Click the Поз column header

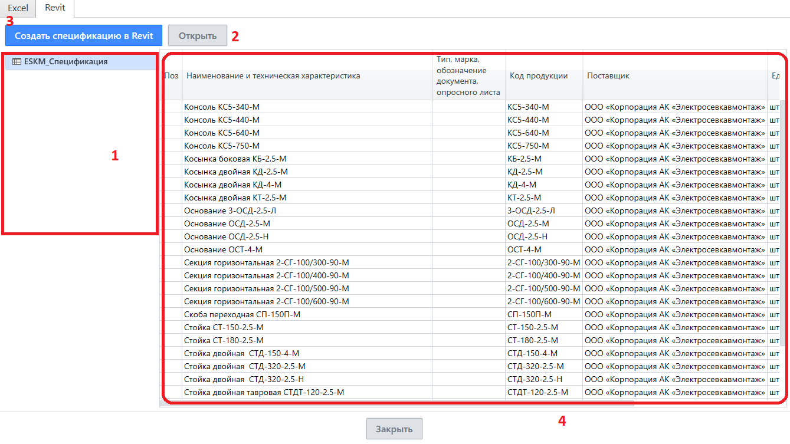pyautogui.click(x=171, y=76)
